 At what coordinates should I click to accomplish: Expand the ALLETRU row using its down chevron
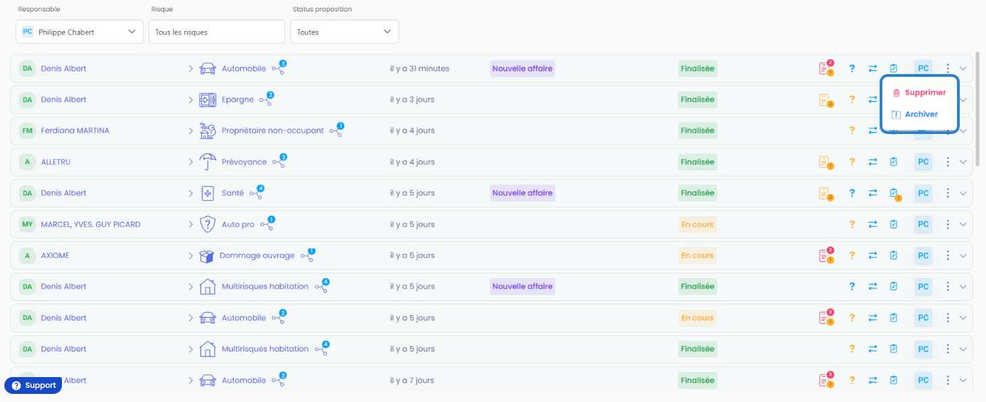(x=963, y=162)
